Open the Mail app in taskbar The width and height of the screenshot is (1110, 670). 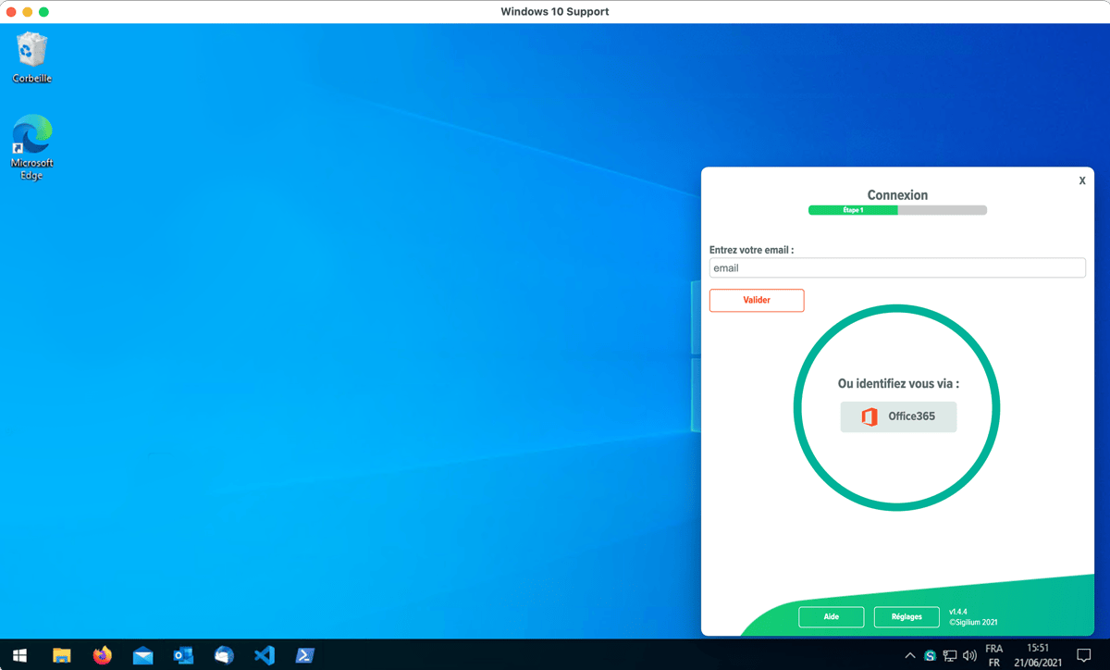(x=142, y=655)
